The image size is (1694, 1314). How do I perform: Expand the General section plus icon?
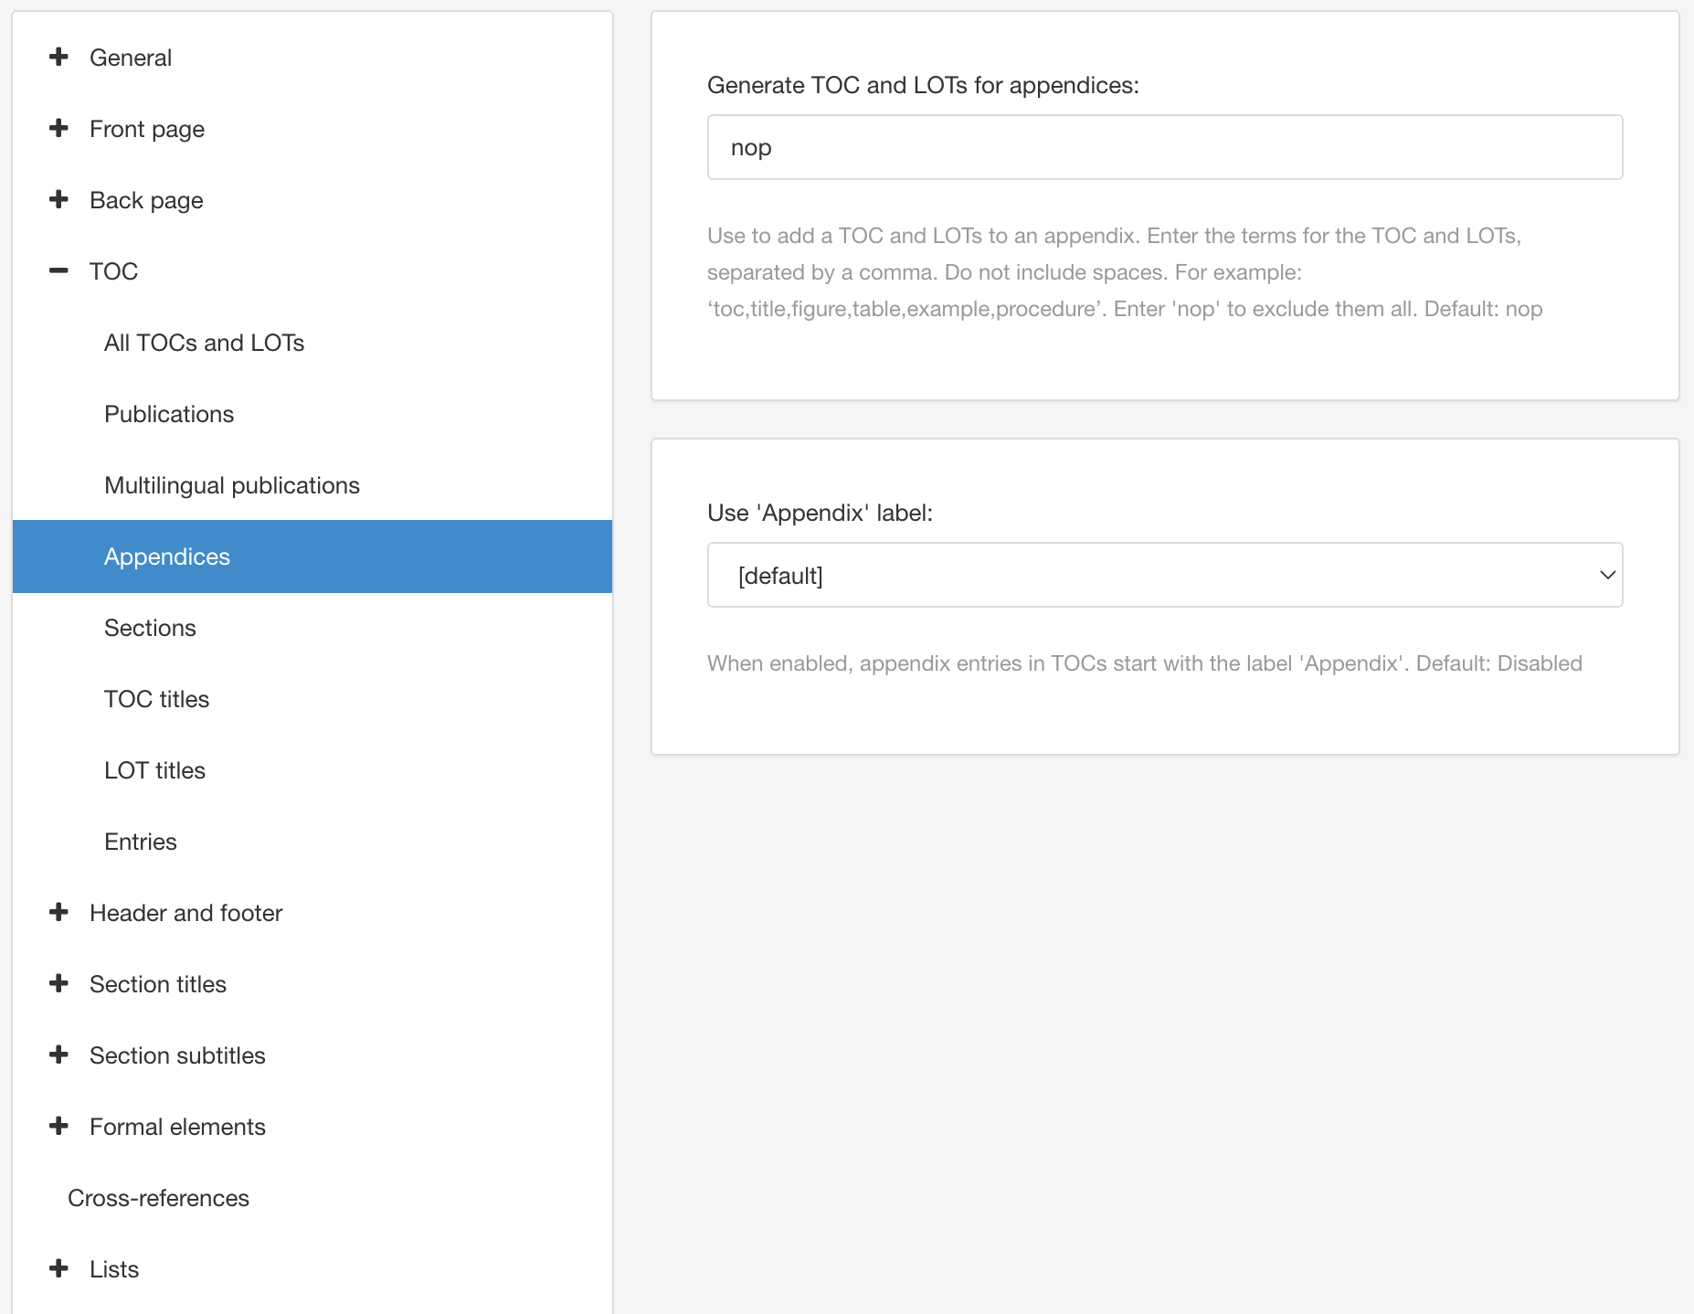point(58,57)
